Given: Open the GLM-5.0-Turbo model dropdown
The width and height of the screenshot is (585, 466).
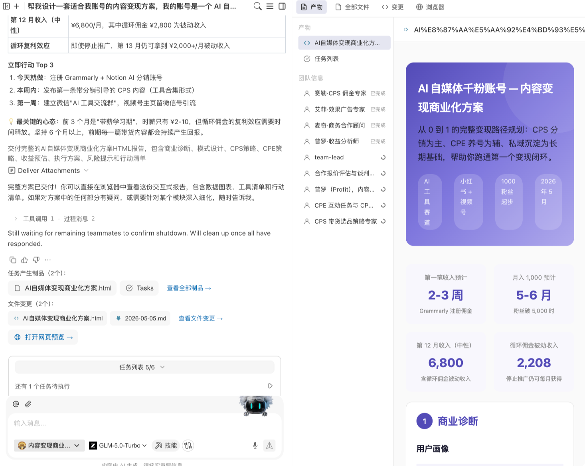Looking at the screenshot, I should pyautogui.click(x=118, y=445).
